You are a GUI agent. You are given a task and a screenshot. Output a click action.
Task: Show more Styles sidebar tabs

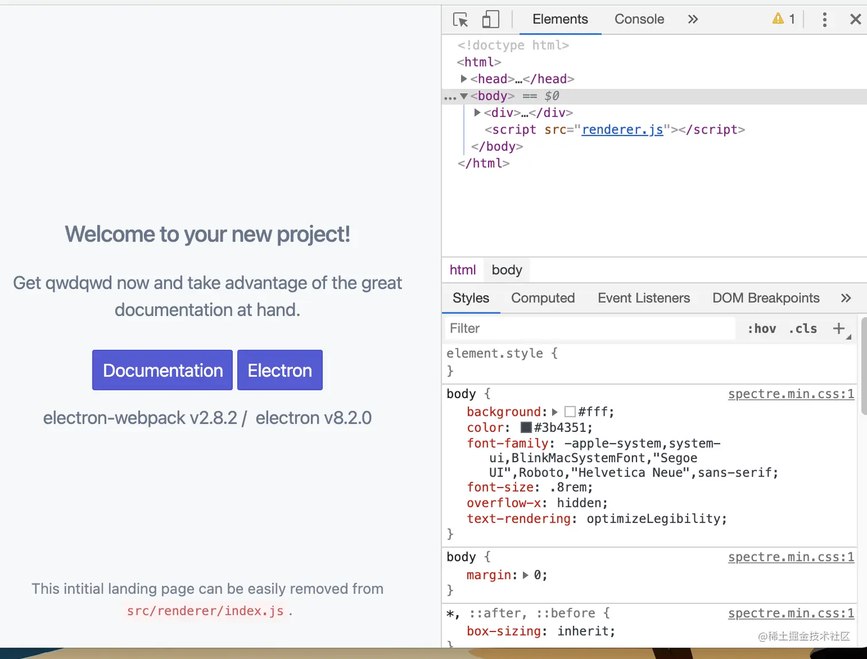click(x=846, y=298)
